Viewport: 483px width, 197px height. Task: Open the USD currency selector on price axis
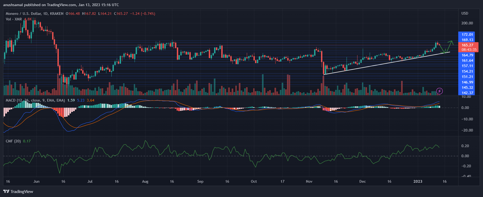465,13
